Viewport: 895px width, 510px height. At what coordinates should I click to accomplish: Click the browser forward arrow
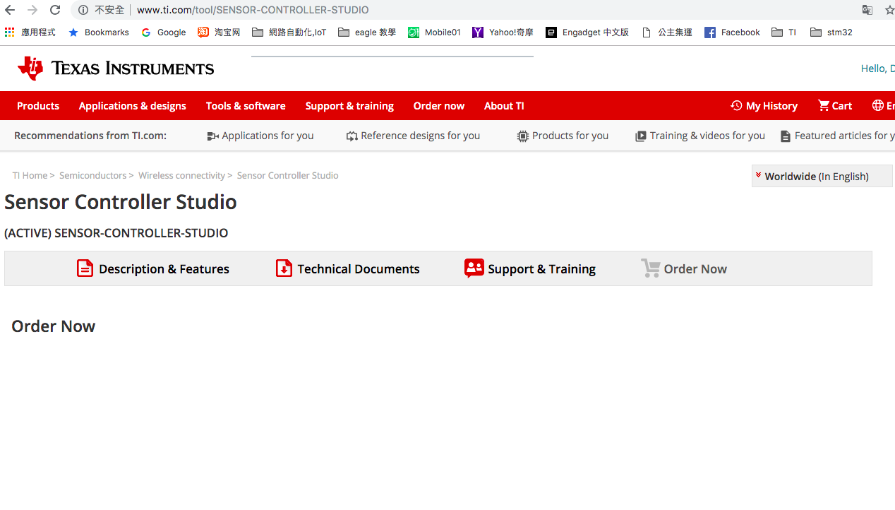(32, 10)
